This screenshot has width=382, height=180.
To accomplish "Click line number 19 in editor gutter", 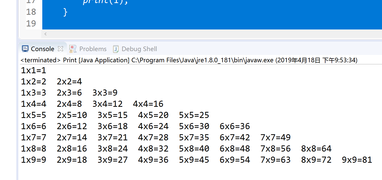I will point(31,23).
